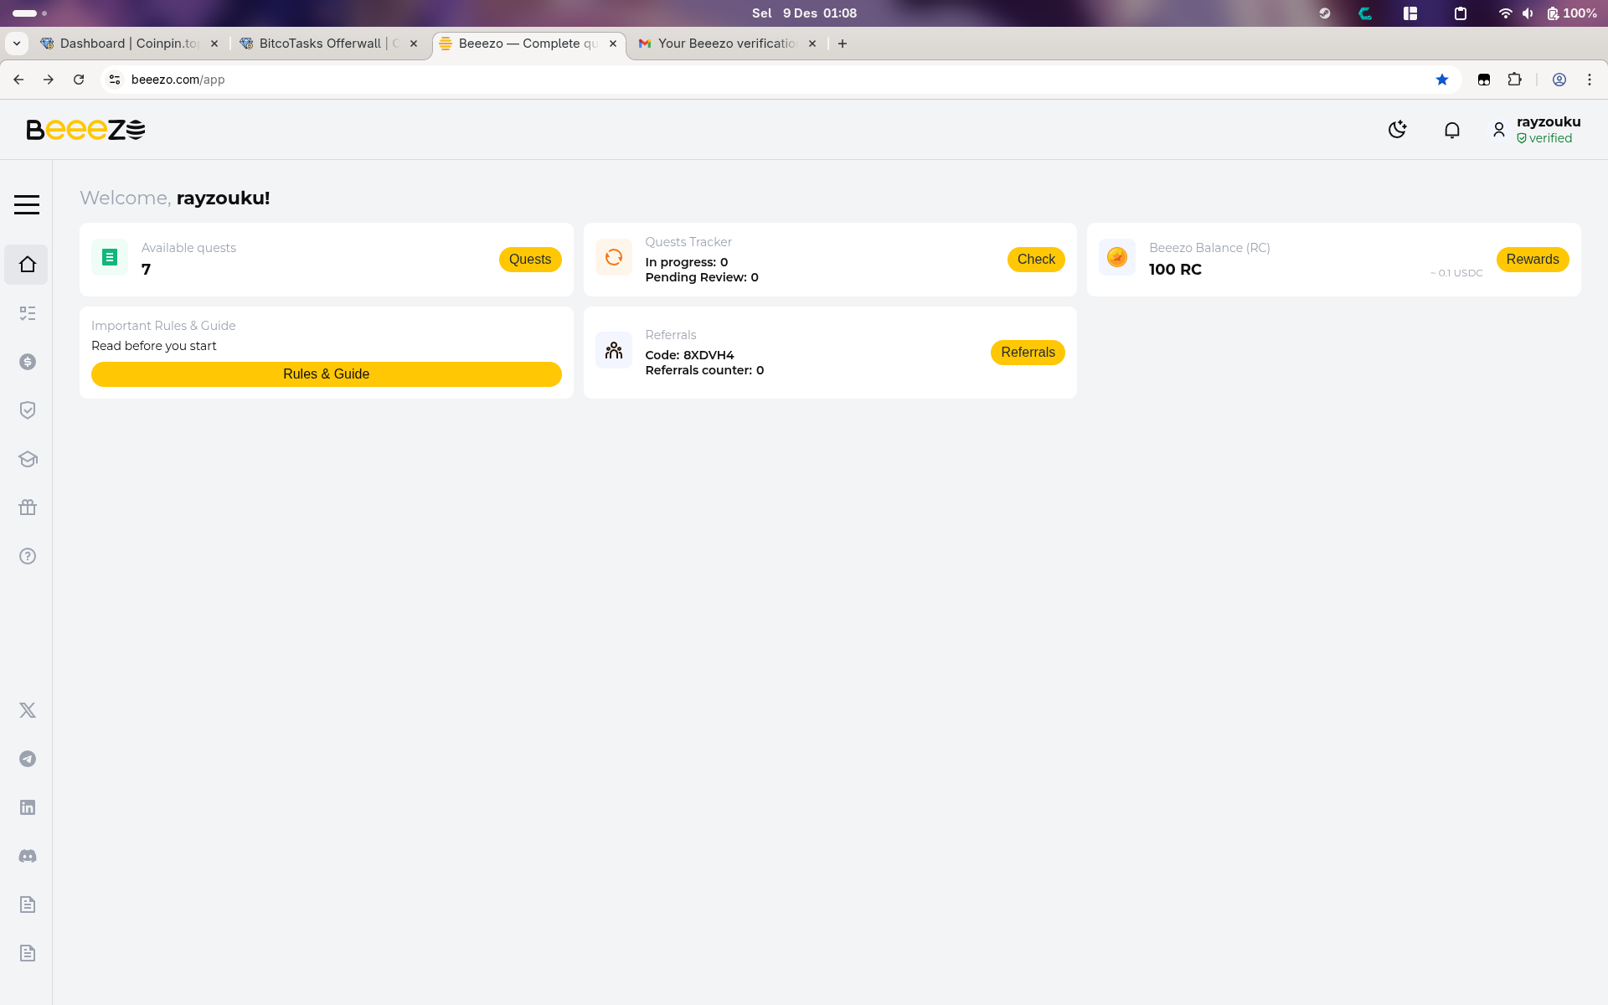The image size is (1608, 1005).
Task: Go back to the previous page
Action: click(18, 80)
